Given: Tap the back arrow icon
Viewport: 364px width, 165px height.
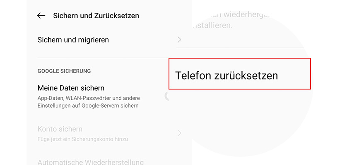Looking at the screenshot, I should point(41,16).
